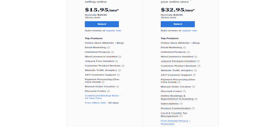Click help icon beside Online Bookings & Appointment Scheduling
280x127 pixels.
point(196,99)
